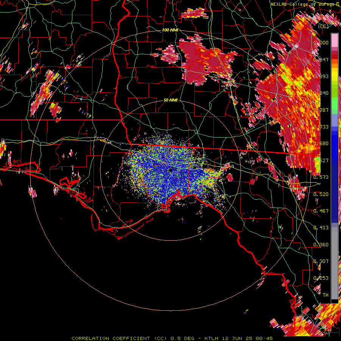This screenshot has height=341, width=341.
Task: Select the 0.360 scale value
Action: point(321,244)
